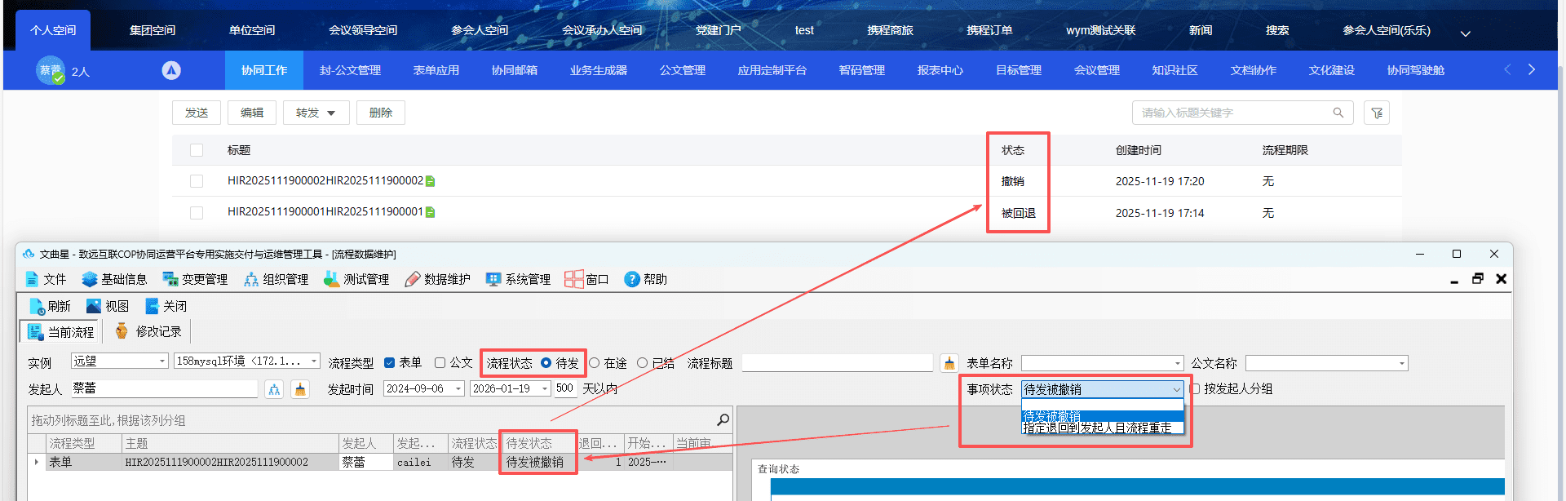This screenshot has width=1566, height=501.
Task: Open the 数据维护 menu
Action: 437,279
